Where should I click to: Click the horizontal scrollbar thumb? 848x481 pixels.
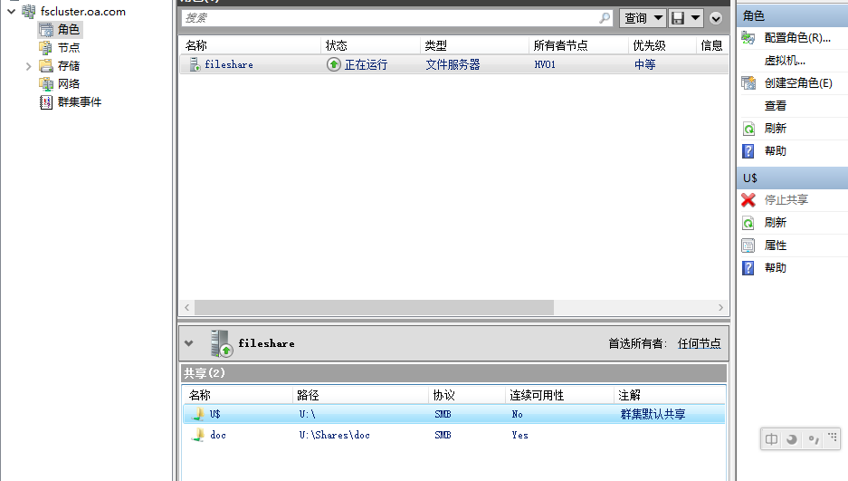374,307
